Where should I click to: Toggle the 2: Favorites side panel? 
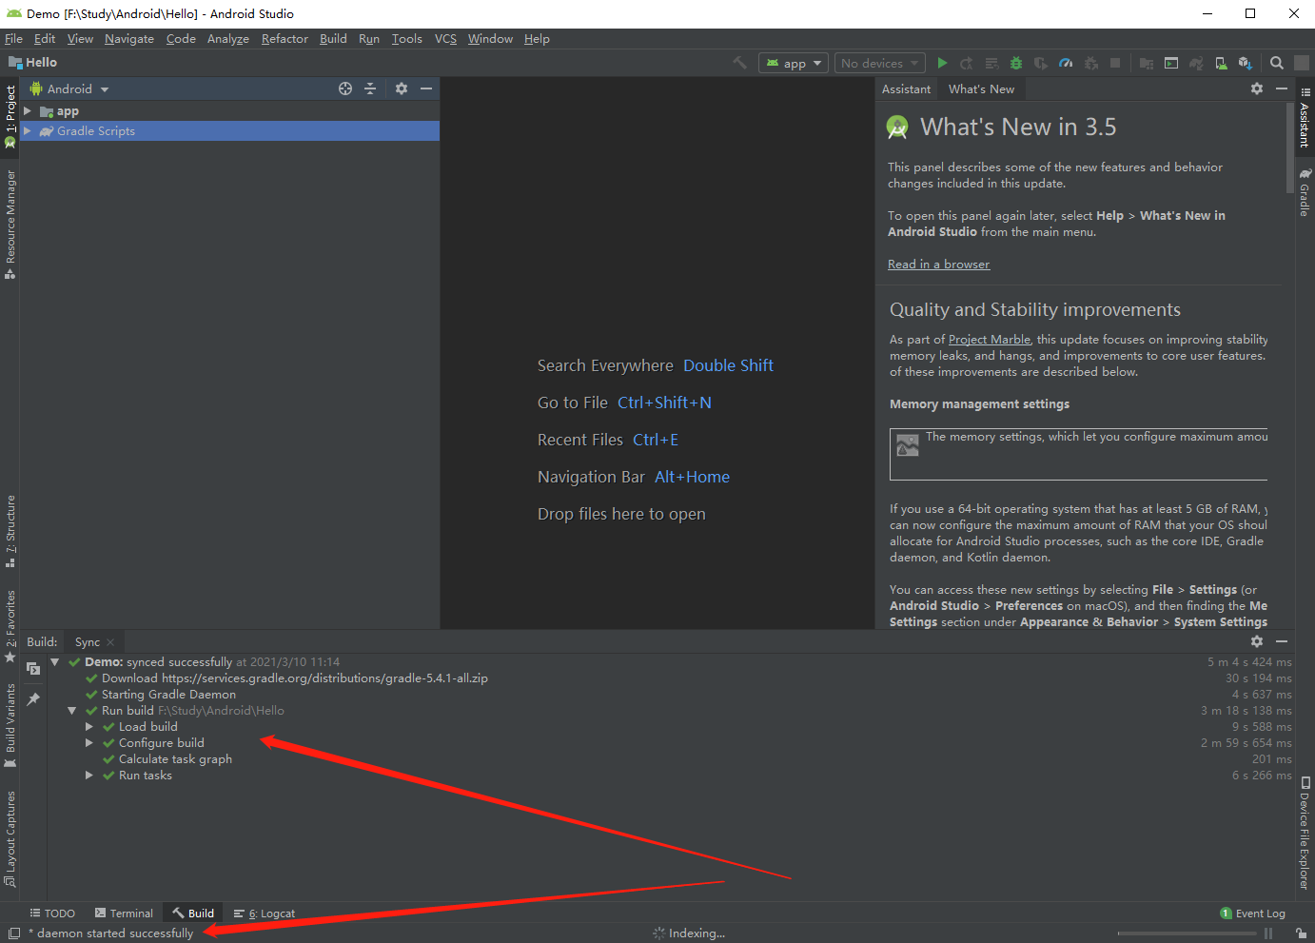(10, 626)
